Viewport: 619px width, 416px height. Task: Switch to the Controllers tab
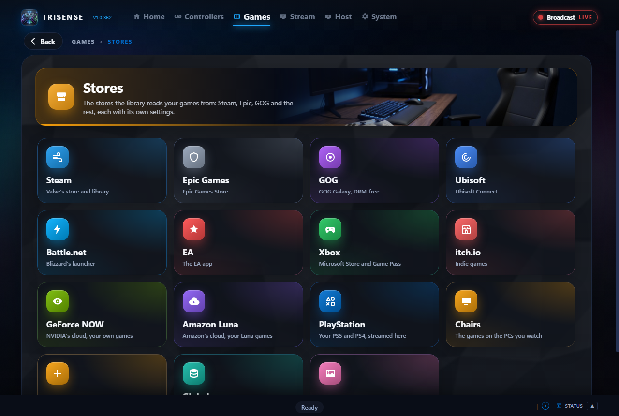[199, 17]
